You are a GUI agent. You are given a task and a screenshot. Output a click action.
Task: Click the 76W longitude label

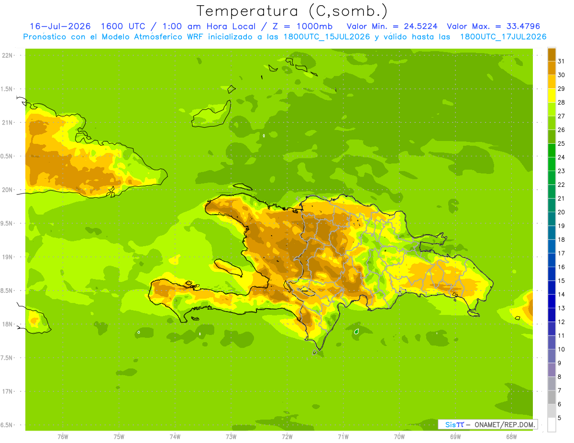coord(63,437)
